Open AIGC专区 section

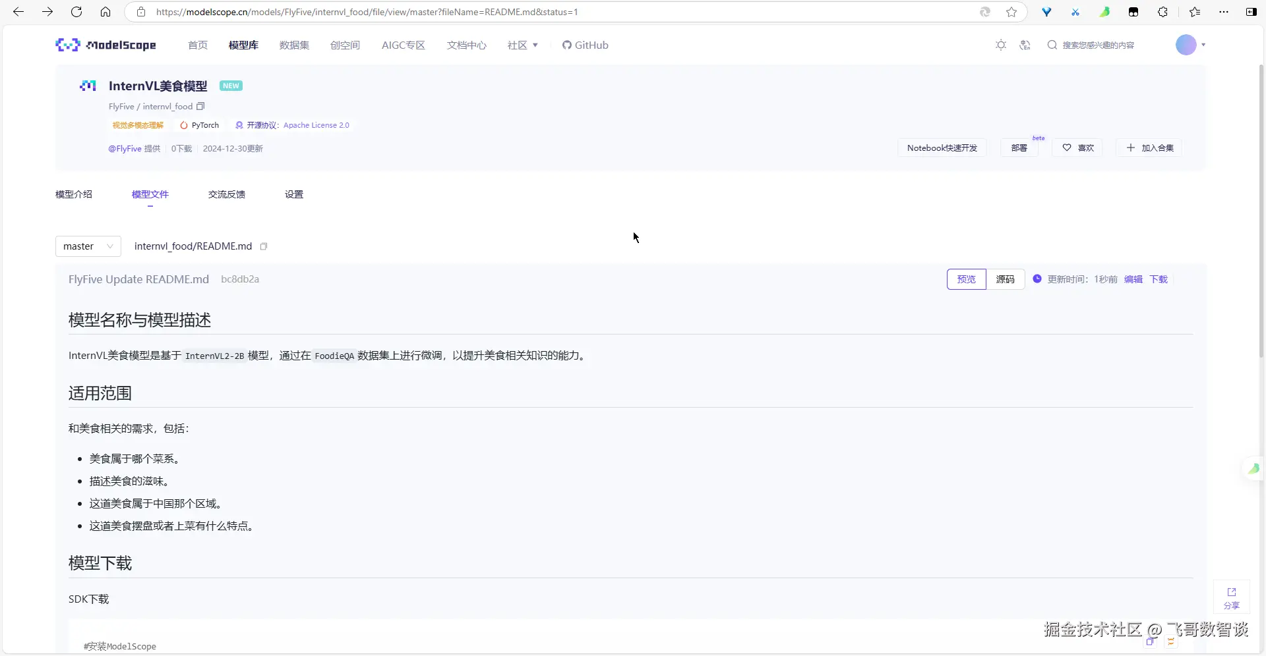[404, 45]
